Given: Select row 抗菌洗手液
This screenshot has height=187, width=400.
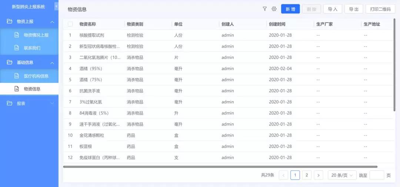Looking at the screenshot, I should click(228, 91).
